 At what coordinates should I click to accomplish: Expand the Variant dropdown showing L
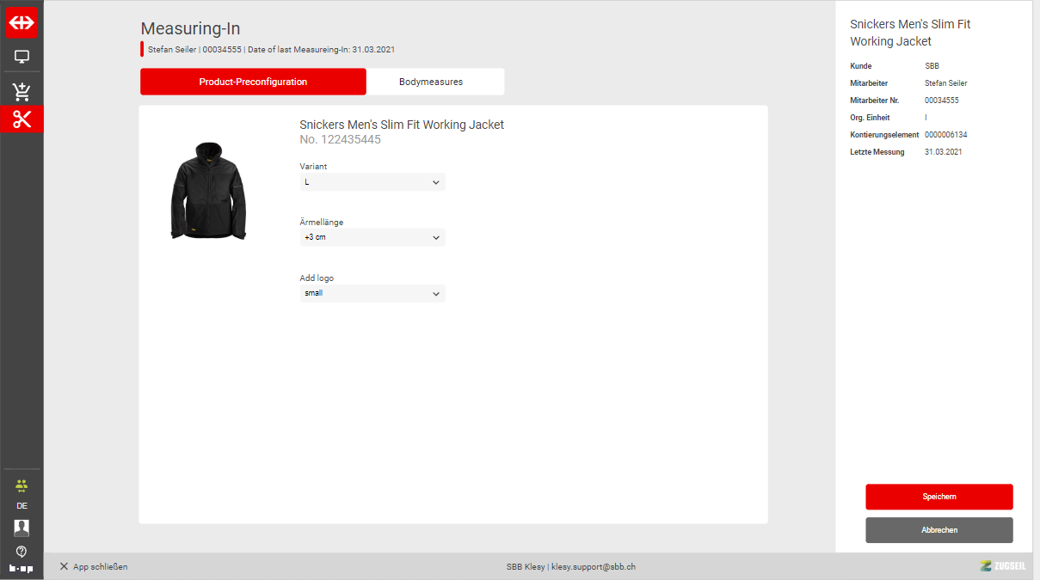372,182
